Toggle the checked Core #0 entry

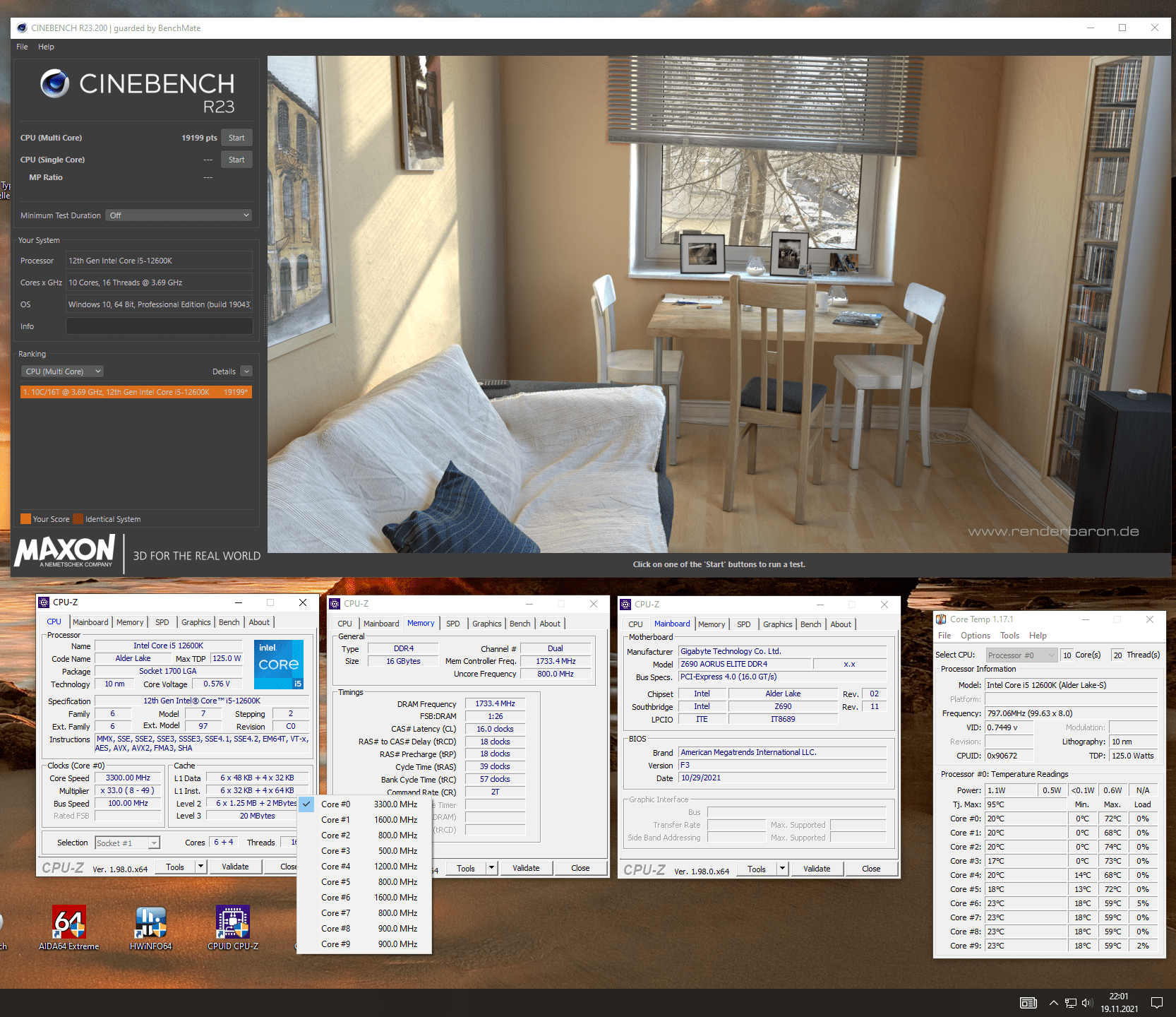point(365,804)
